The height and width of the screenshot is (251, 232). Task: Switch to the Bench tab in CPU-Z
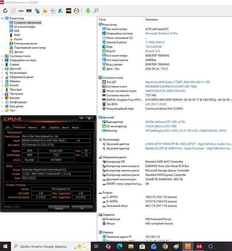pos(66,127)
